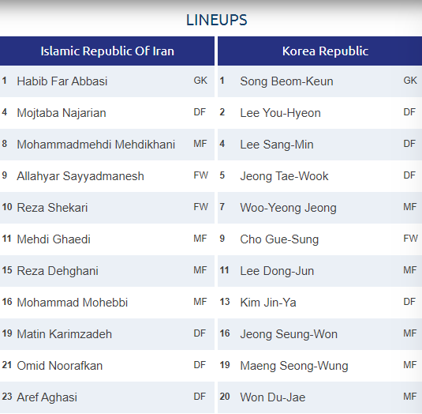Choose Omid Noorafkan from Iran lineup
Screen dimensions: 422x414
pyautogui.click(x=60, y=366)
